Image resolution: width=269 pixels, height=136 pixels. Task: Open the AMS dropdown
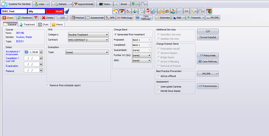click(x=142, y=60)
